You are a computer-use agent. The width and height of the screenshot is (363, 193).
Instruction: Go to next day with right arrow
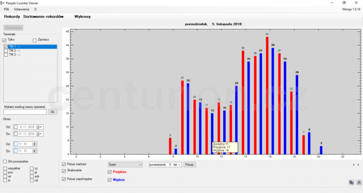[358, 165]
